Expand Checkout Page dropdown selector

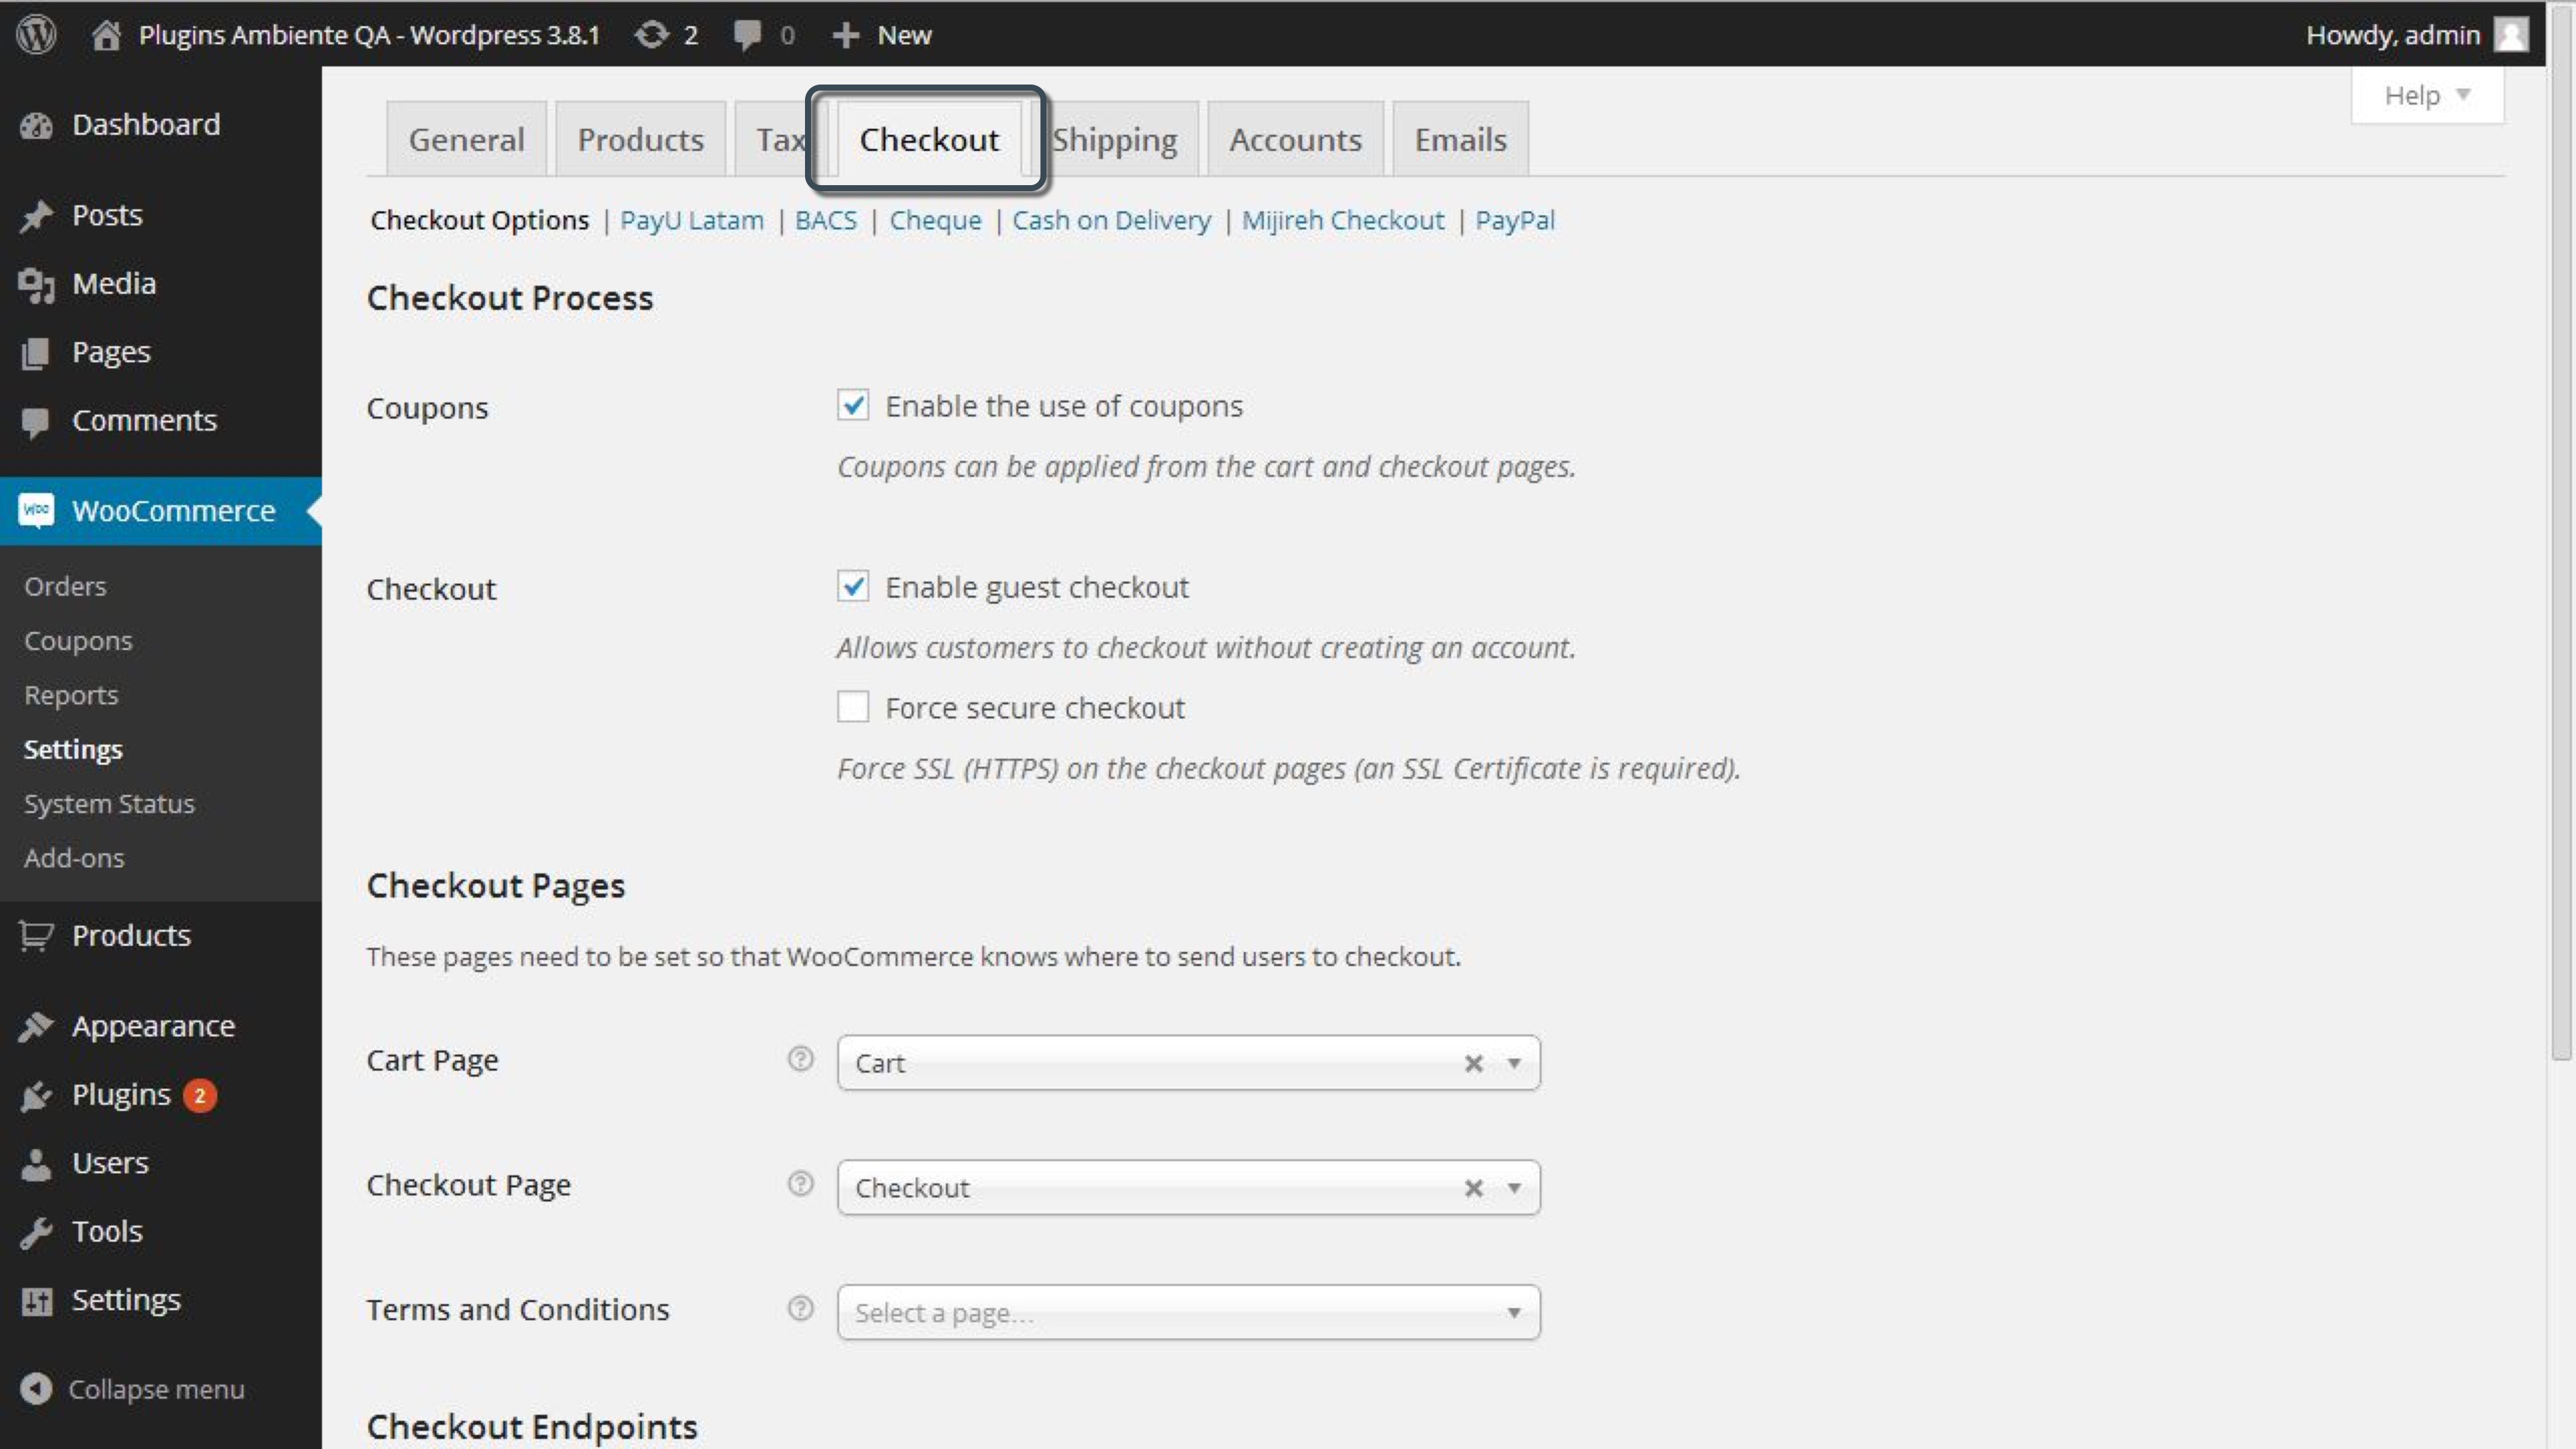coord(1513,1187)
